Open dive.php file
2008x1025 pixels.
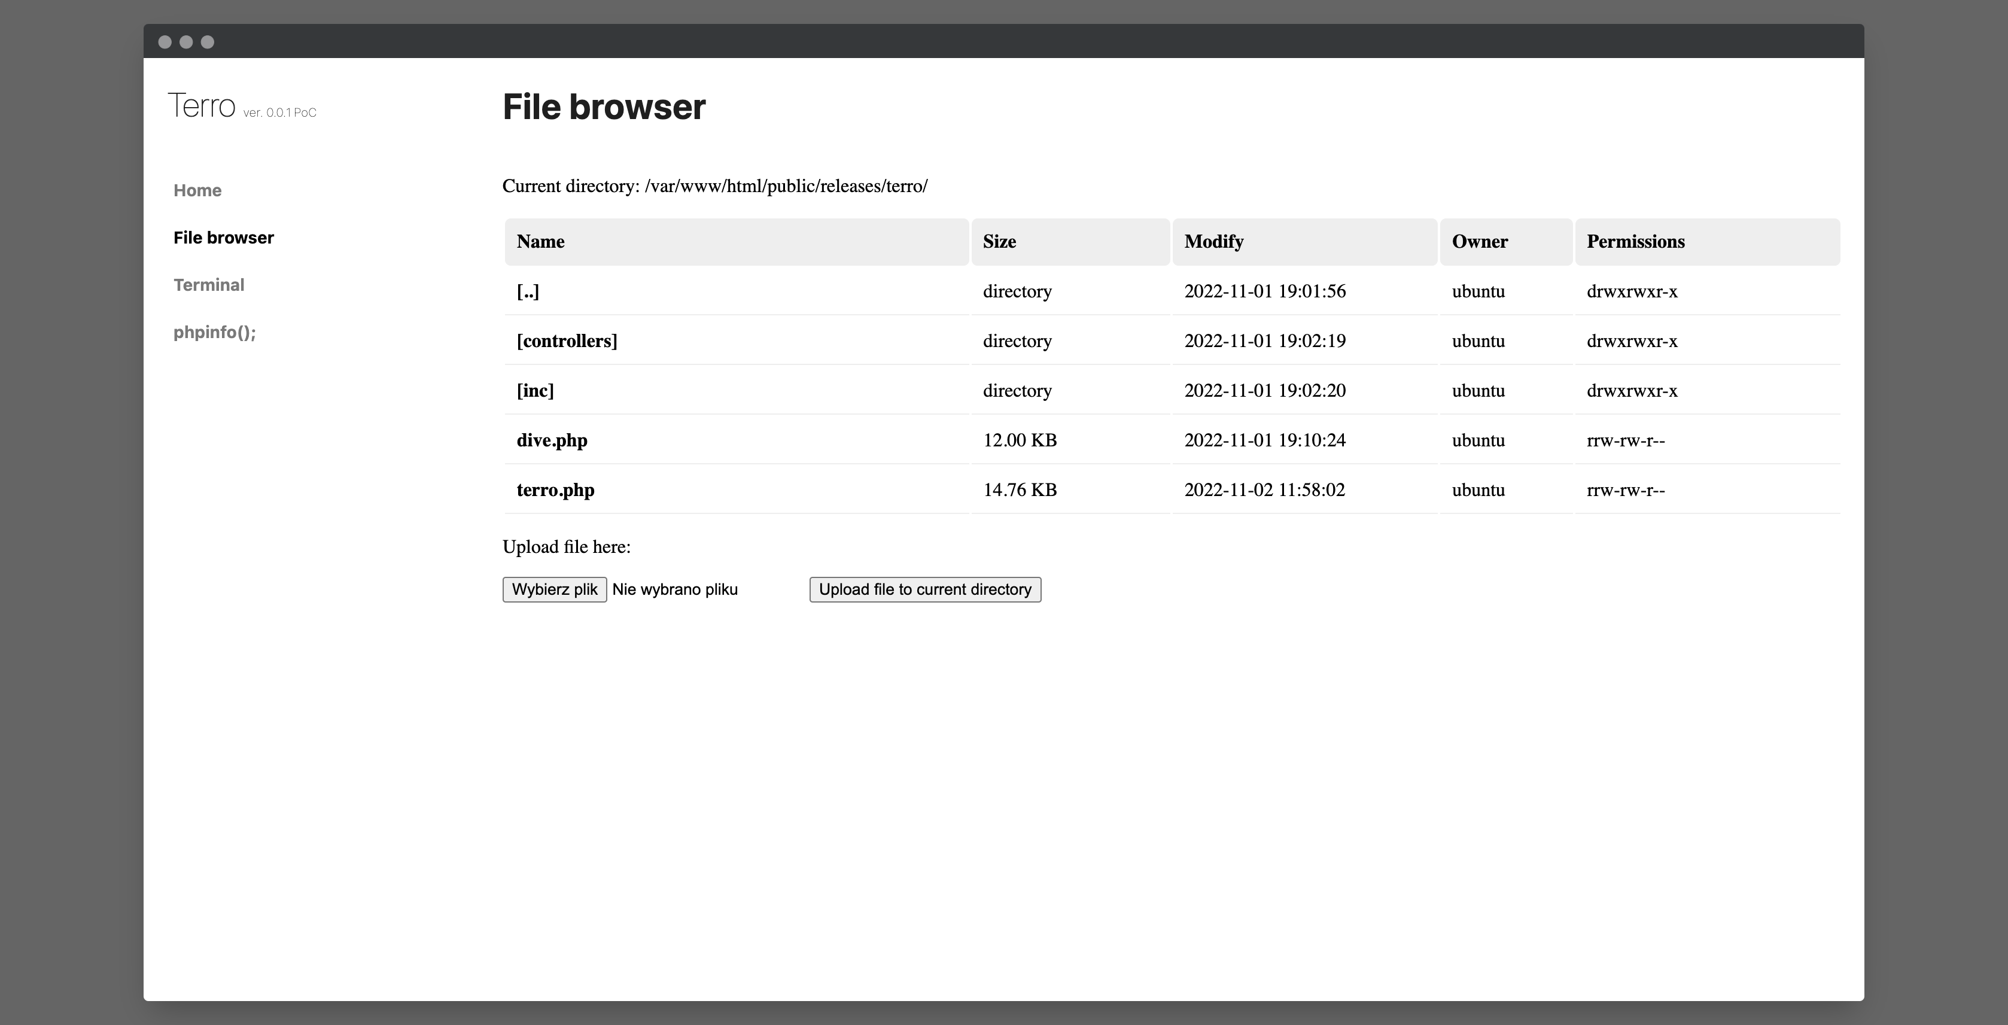pyautogui.click(x=552, y=440)
